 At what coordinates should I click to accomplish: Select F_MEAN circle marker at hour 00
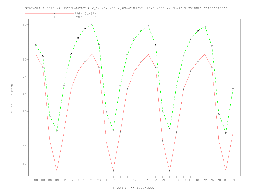click(x=36, y=45)
